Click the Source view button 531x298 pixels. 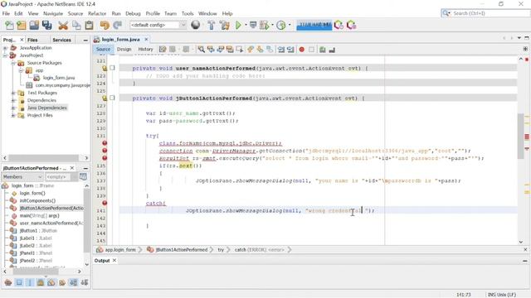pyautogui.click(x=103, y=50)
